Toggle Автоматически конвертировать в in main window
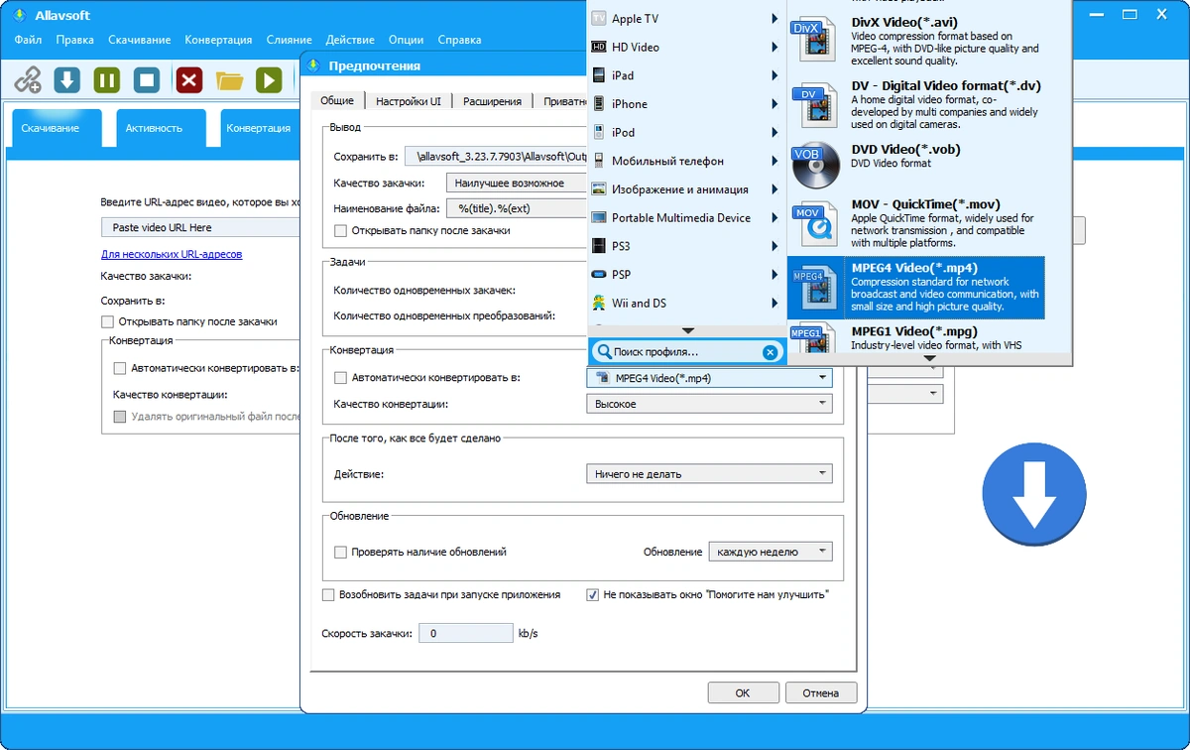1190x750 pixels. click(120, 368)
